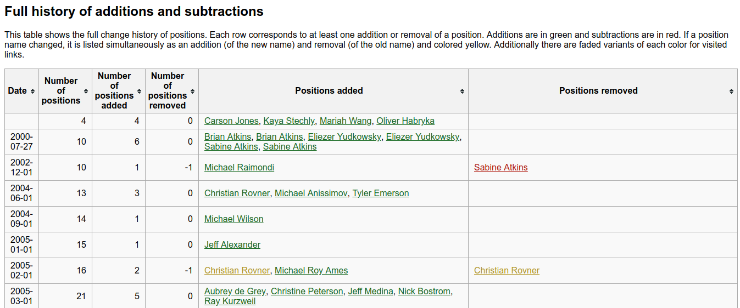This screenshot has height=308, width=740.
Task: Follow the Aubrey de Grey link
Action: pos(235,292)
